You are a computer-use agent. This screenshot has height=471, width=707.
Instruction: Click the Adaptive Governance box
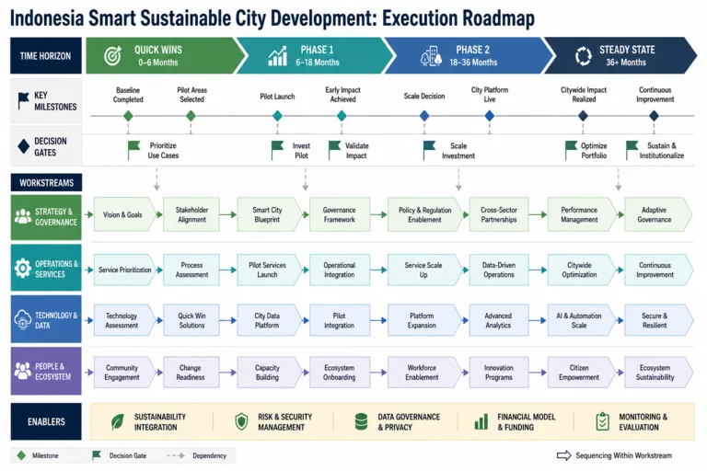coord(658,214)
